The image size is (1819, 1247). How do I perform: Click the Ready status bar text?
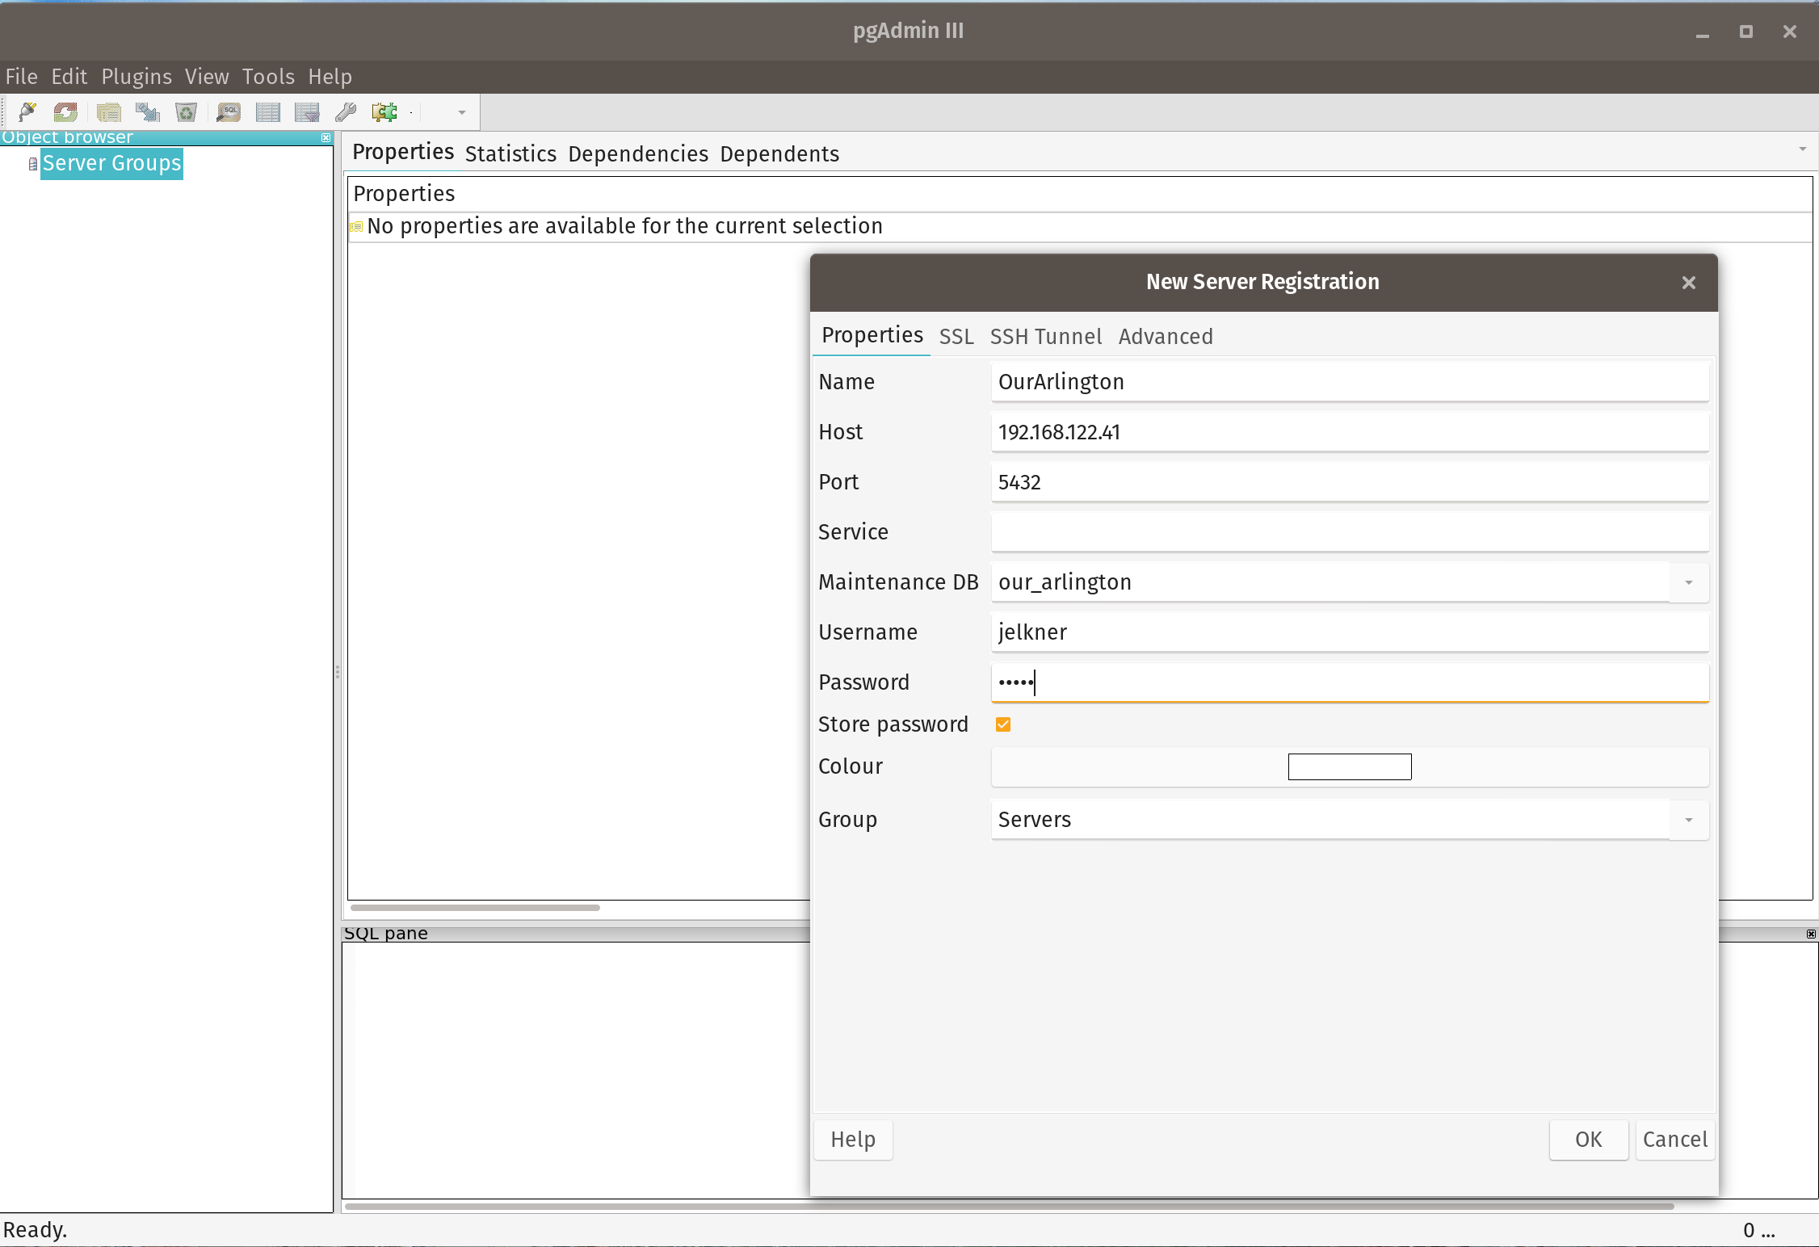36,1229
